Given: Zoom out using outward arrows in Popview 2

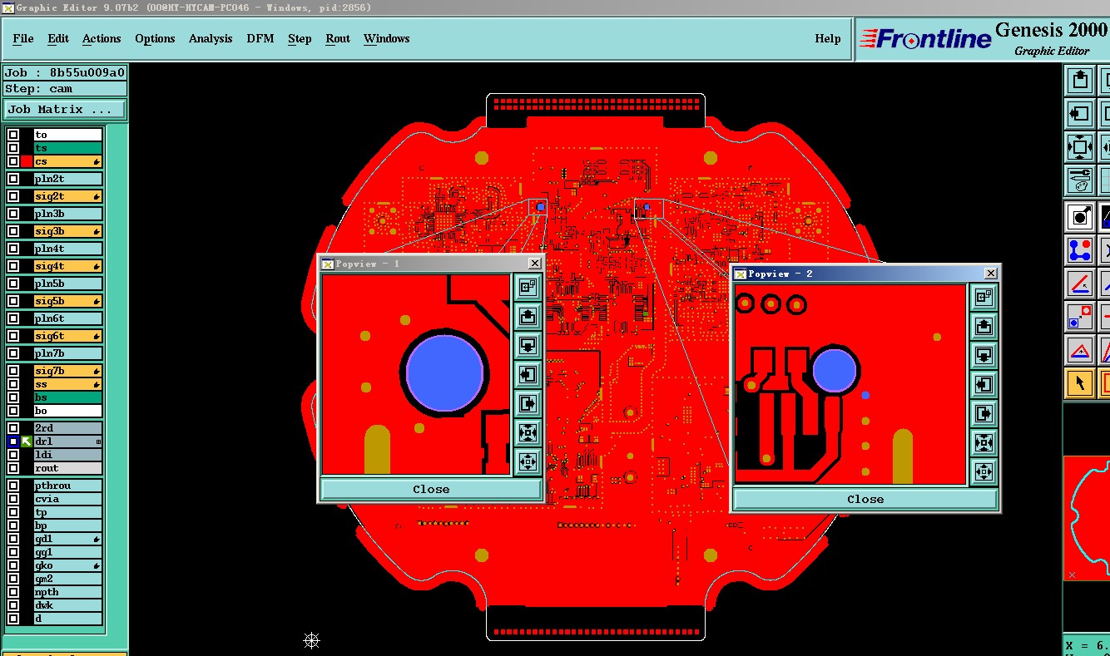Looking at the screenshot, I should click(984, 472).
